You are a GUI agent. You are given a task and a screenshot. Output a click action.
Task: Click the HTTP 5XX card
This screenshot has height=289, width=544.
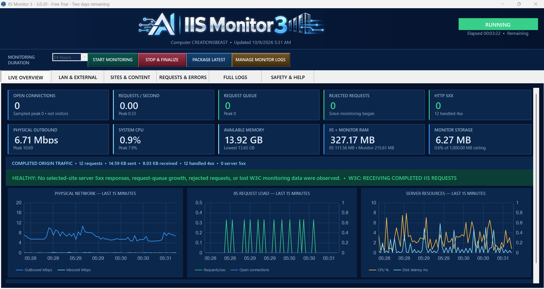(x=480, y=105)
